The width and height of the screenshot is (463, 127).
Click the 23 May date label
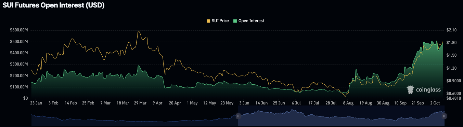click(x=227, y=103)
